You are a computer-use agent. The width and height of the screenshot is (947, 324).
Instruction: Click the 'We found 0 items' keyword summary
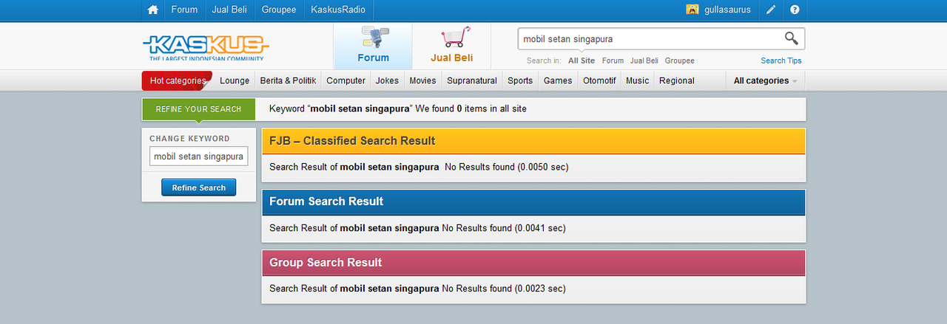click(x=398, y=108)
